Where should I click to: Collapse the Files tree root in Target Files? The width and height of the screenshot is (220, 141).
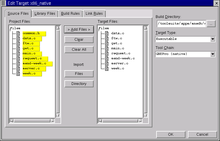(x=104, y=28)
